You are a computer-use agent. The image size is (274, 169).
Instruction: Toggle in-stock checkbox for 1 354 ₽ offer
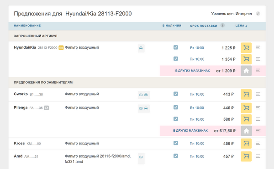click(x=176, y=59)
